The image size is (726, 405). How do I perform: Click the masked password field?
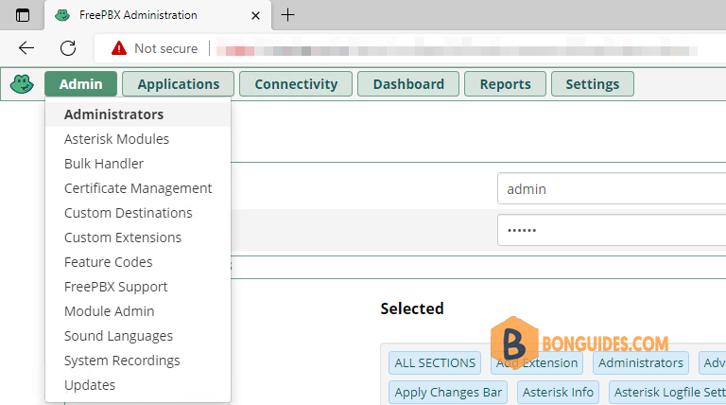612,230
